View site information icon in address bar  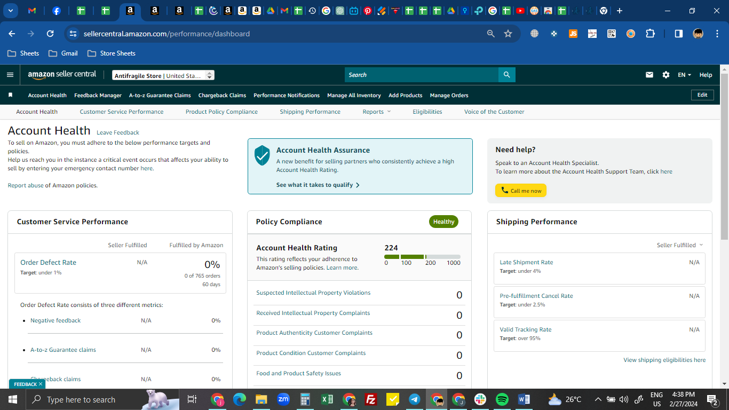[x=74, y=34]
